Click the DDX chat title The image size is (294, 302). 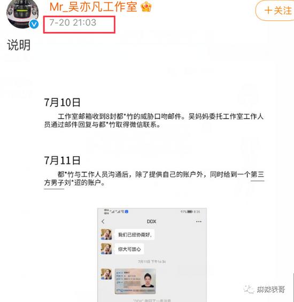tap(151, 221)
